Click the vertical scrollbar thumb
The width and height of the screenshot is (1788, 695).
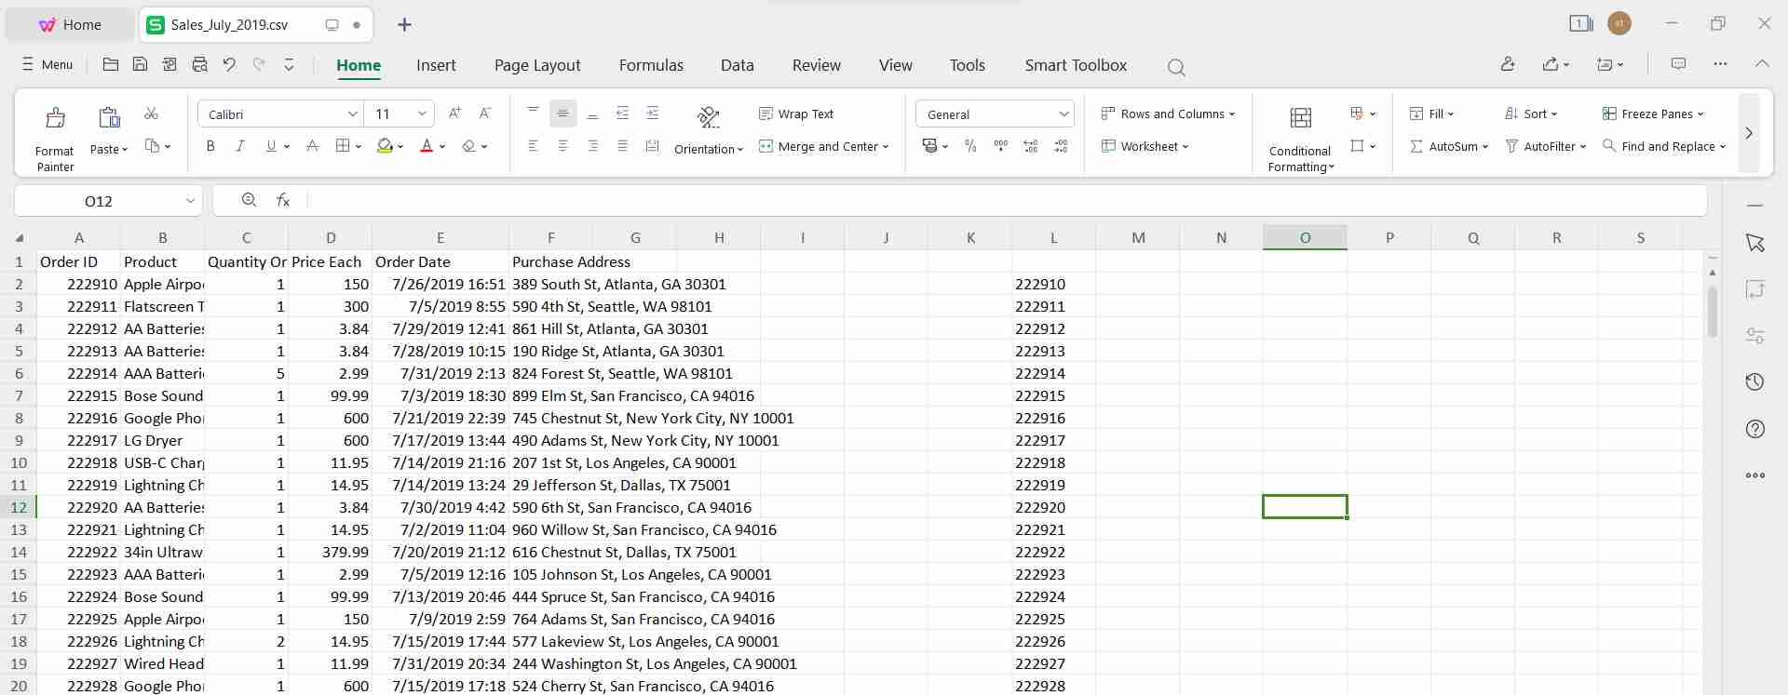tap(1712, 312)
